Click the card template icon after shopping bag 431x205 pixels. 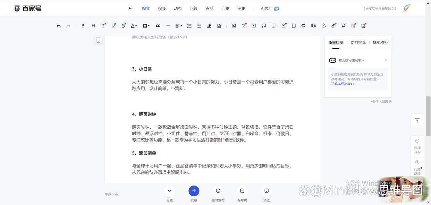pyautogui.click(x=294, y=26)
